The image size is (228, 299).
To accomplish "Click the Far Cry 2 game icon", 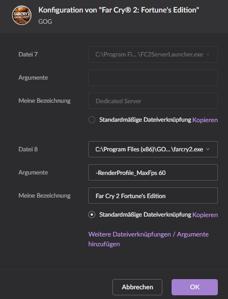I will (x=22, y=15).
